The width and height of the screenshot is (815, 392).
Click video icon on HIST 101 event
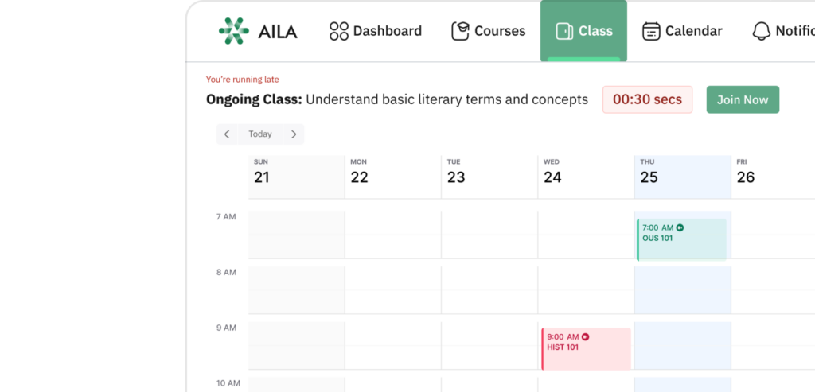coord(585,336)
